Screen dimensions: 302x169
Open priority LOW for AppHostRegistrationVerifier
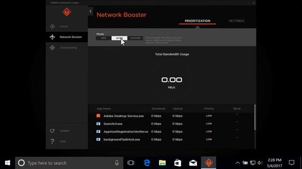coord(209,131)
